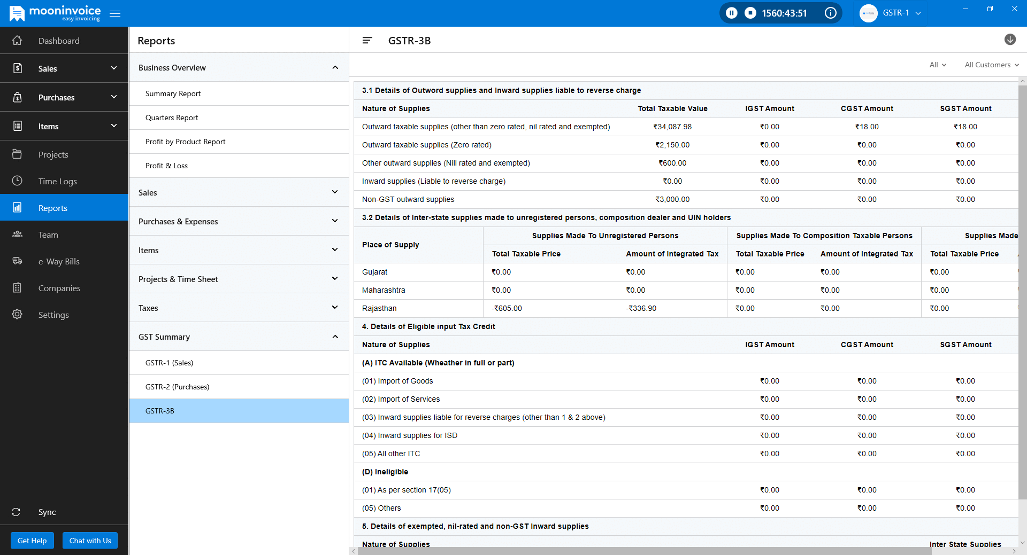Screen dimensions: 1027x555
Task: Click the -₹605.00 total taxable price cell
Action: click(x=507, y=308)
